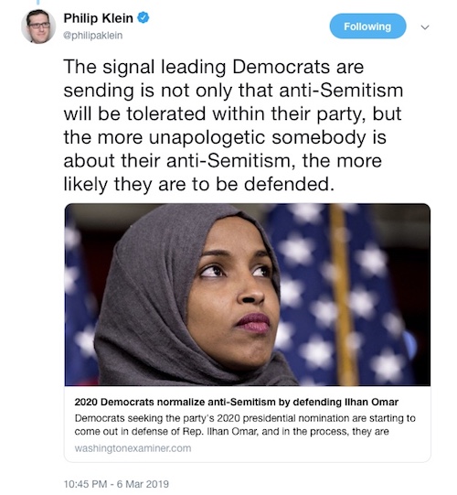Visit washingtonexaminer.com domain link
This screenshot has height=495, width=457.
(x=133, y=448)
